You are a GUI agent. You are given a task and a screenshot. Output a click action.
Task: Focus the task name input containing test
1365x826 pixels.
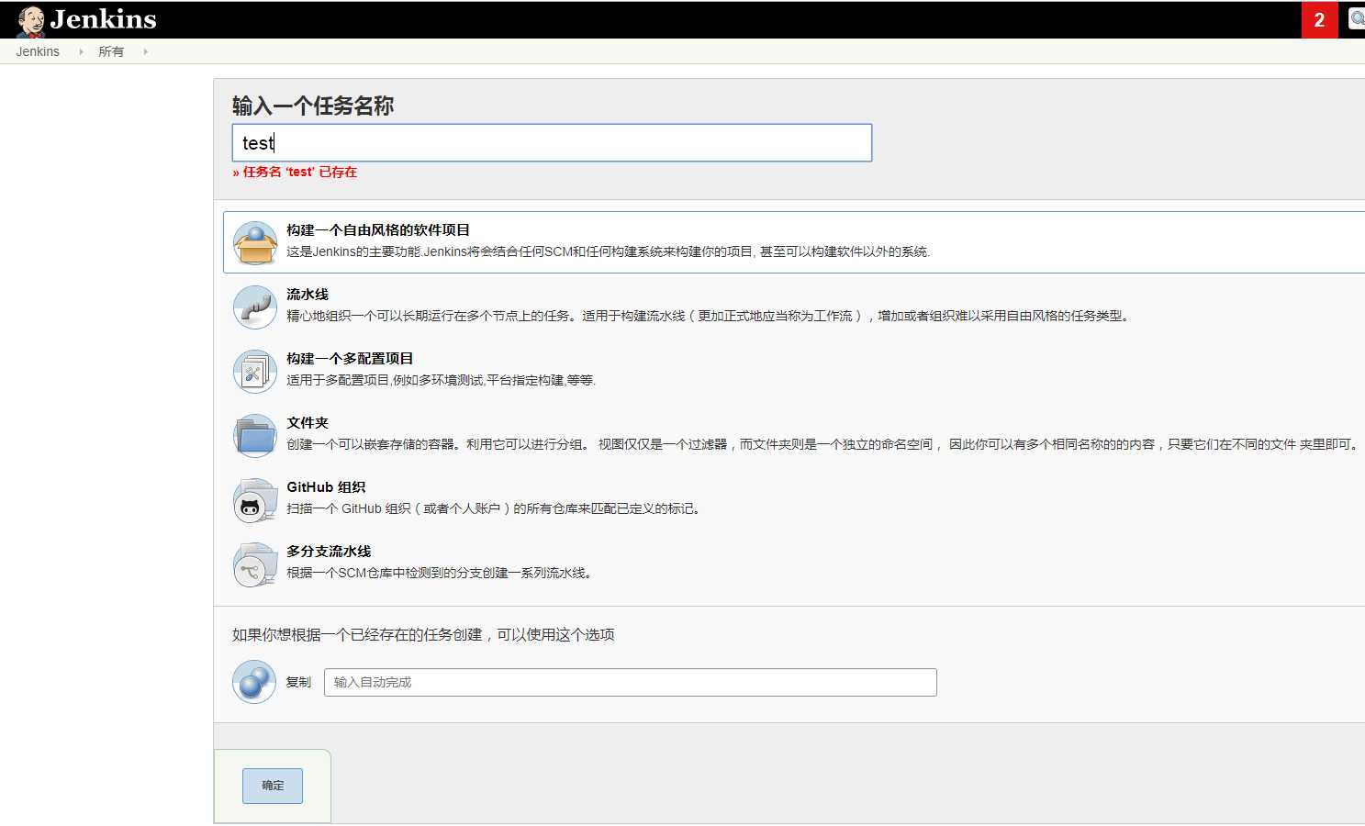point(552,143)
